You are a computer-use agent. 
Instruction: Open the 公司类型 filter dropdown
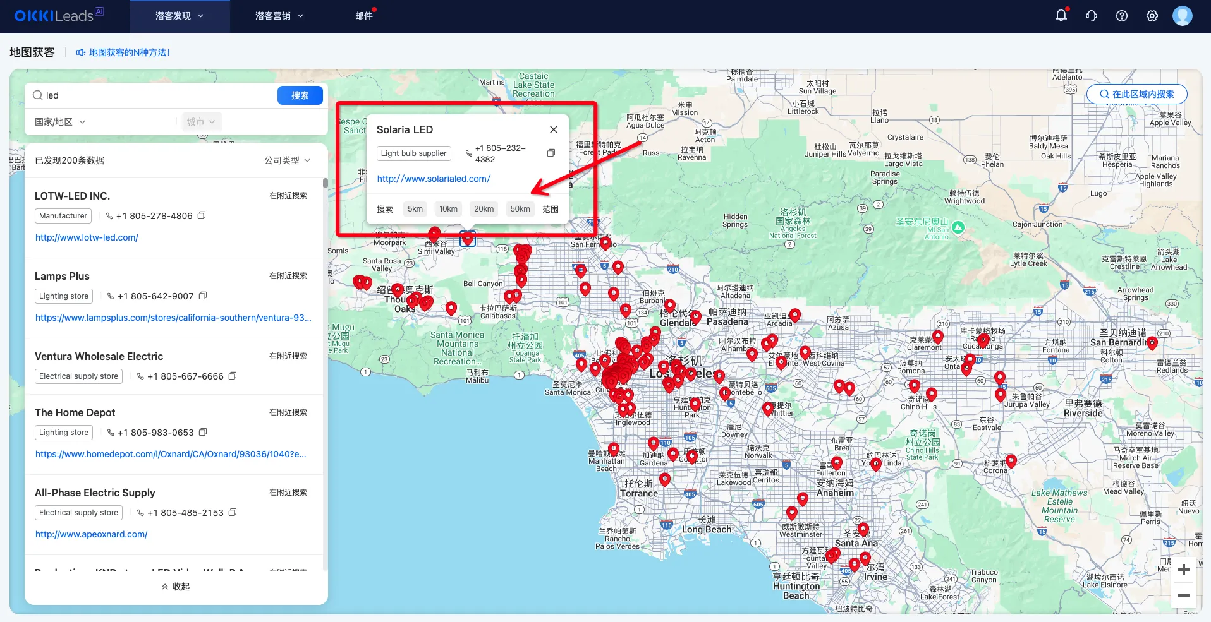[x=288, y=160]
